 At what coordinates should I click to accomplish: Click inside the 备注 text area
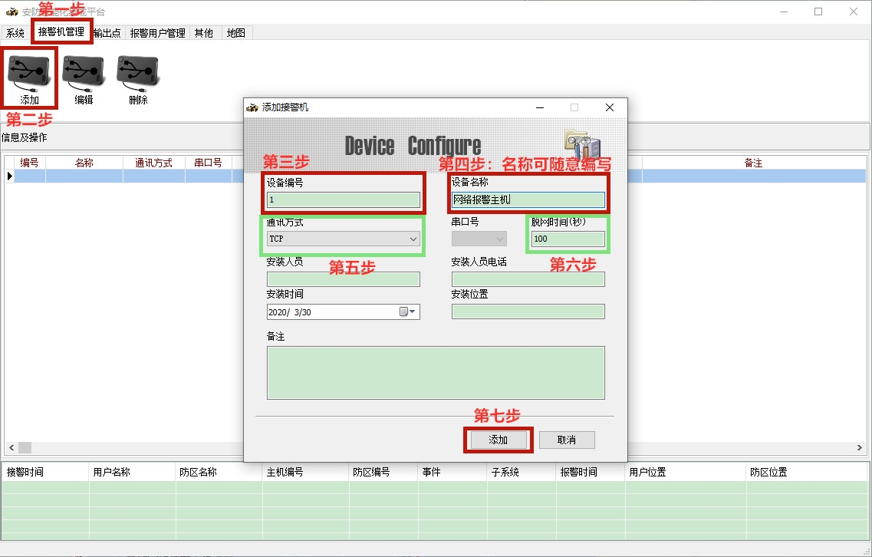click(435, 373)
